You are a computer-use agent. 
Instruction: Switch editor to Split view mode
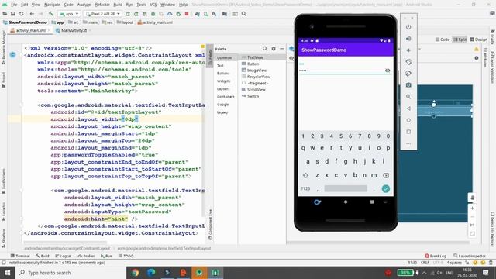[x=460, y=40]
